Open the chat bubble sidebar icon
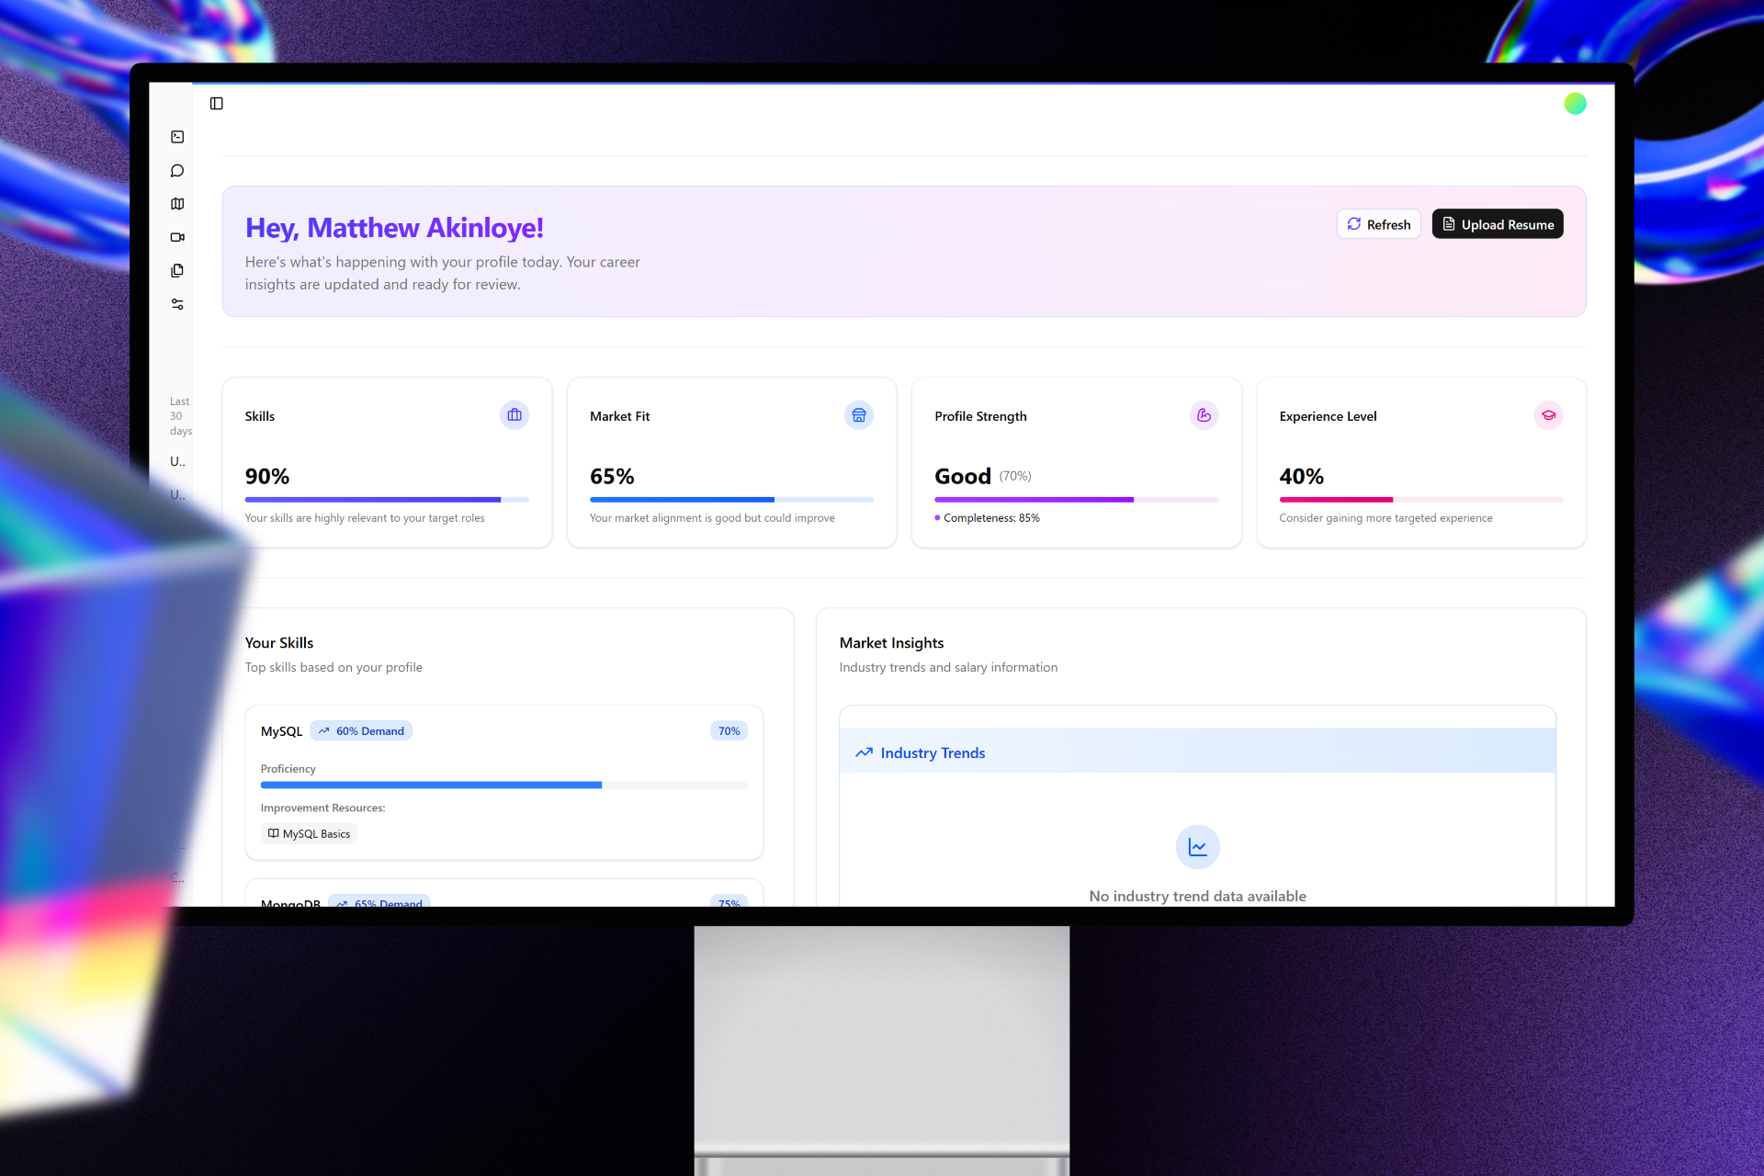The height and width of the screenshot is (1176, 1764). pyautogui.click(x=177, y=171)
